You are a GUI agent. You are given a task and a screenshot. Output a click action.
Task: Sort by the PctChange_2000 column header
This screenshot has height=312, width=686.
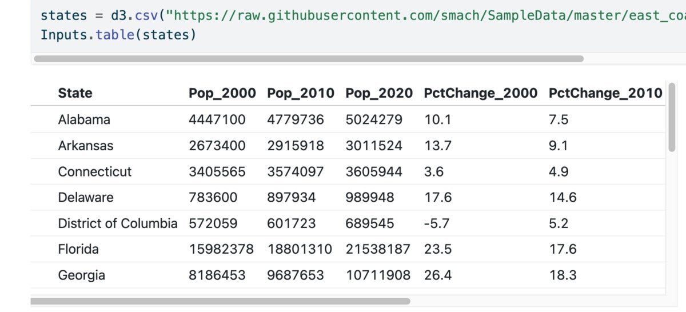point(481,93)
